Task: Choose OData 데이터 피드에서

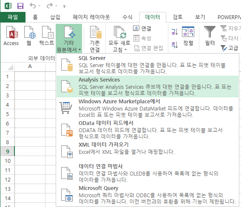Action: tap(147, 130)
